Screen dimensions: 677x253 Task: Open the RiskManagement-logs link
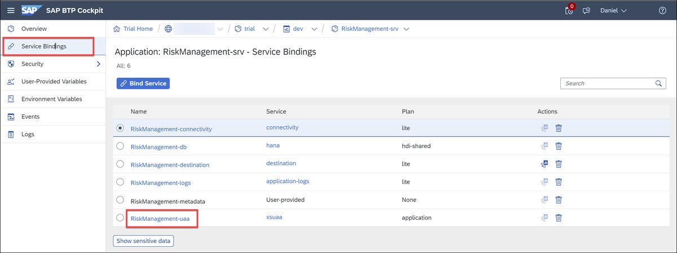[x=161, y=183]
